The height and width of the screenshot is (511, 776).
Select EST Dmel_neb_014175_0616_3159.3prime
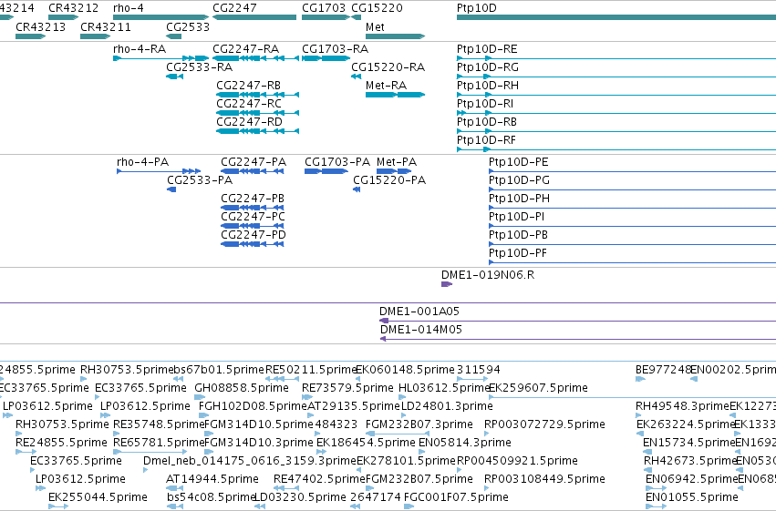tap(146, 470)
